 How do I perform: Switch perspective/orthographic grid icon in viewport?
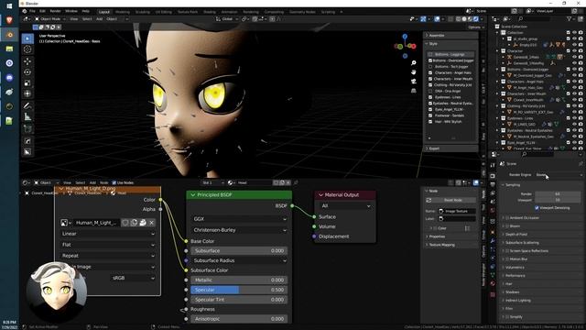click(x=413, y=91)
